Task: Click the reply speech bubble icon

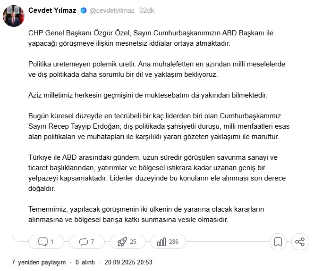Action: (43, 242)
